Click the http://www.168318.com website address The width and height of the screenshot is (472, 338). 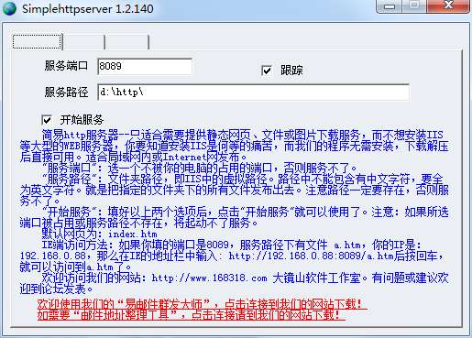click(209, 278)
